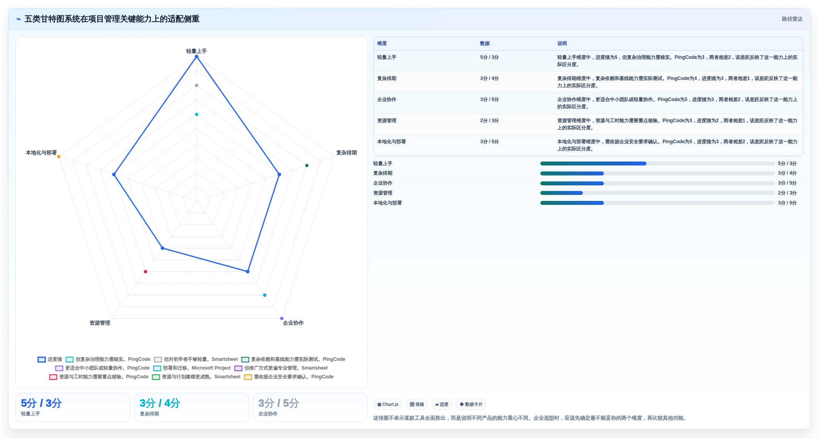Toggle the 进度猫 legend dataset
Image resolution: width=819 pixels, height=438 pixels.
click(50, 359)
